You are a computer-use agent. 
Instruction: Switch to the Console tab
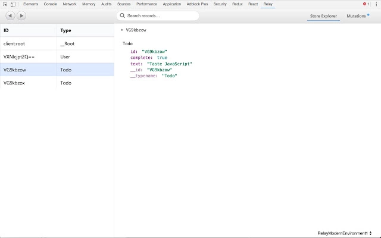pyautogui.click(x=50, y=4)
